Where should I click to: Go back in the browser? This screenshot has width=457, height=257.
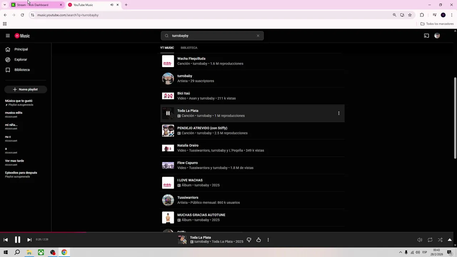coord(5,15)
